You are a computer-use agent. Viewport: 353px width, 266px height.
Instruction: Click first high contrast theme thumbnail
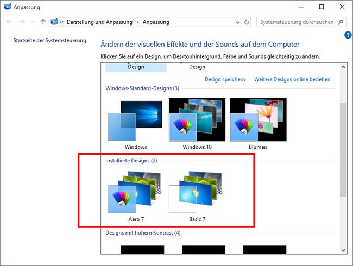142,250
